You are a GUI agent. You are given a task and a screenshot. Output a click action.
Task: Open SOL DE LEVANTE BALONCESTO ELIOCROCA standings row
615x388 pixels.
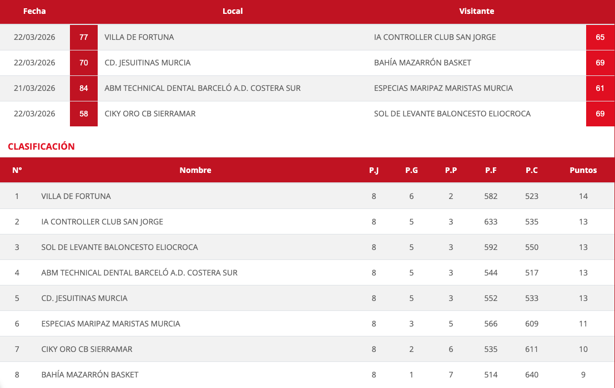119,247
